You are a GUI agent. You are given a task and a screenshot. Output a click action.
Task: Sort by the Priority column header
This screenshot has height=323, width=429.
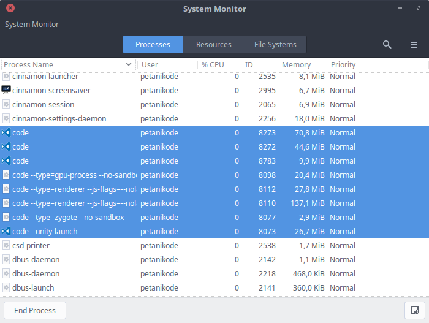point(378,64)
